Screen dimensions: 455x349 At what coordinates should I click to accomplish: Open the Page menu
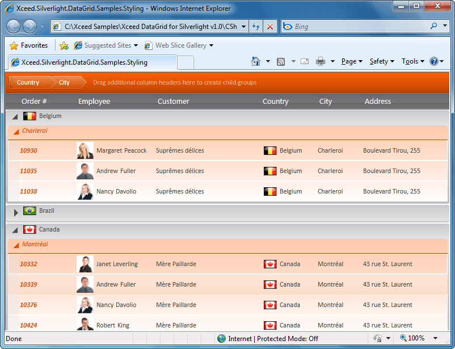point(352,61)
